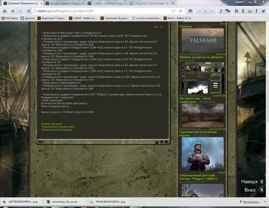Show all downloads via 'Все загрузки'

[x=250, y=202]
